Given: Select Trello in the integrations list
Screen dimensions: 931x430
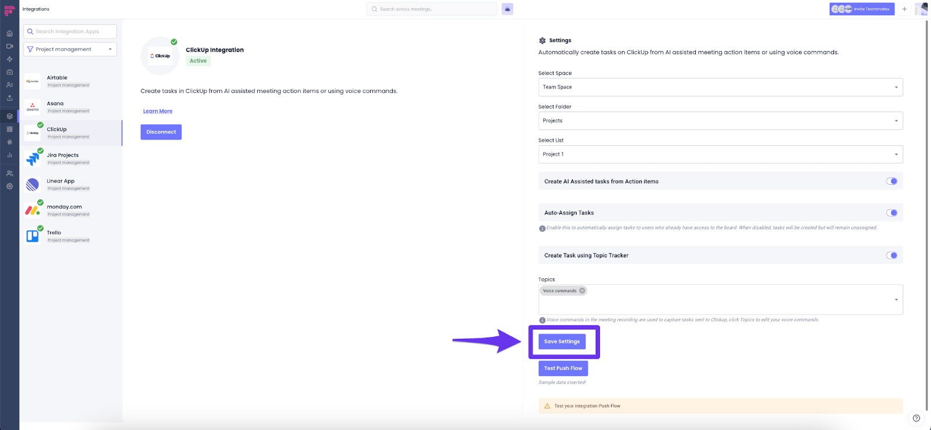Looking at the screenshot, I should click(x=71, y=236).
